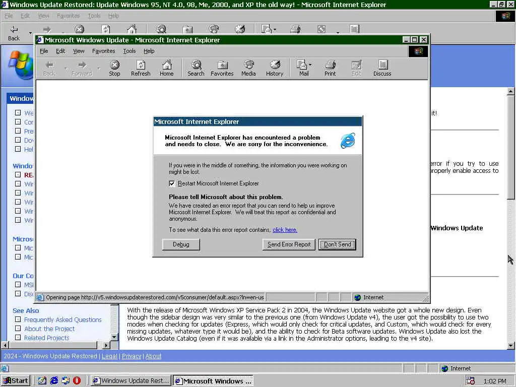
Task: Launch Internet Explorer from the quick launch bar
Action: pos(54,381)
